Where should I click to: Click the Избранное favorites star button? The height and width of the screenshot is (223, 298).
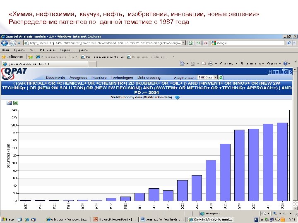click(12, 57)
